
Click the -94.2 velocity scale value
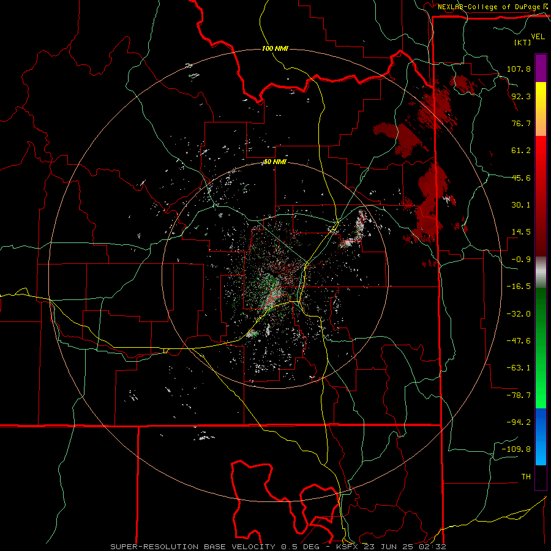(519, 422)
